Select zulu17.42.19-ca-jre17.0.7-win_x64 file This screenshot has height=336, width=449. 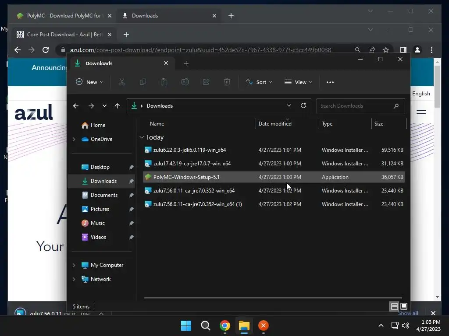(x=274, y=164)
